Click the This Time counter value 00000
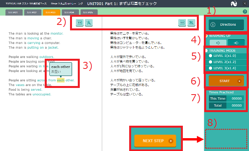This screenshot has width=249, height=151. pos(237,98)
